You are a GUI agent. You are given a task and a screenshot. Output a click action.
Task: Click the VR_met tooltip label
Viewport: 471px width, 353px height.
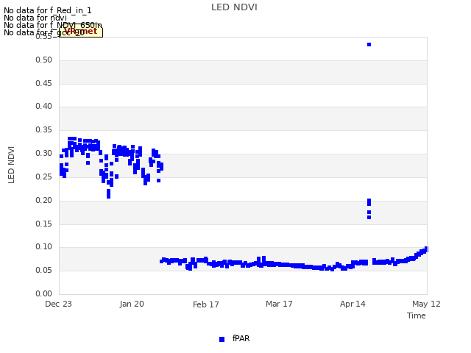(x=81, y=32)
